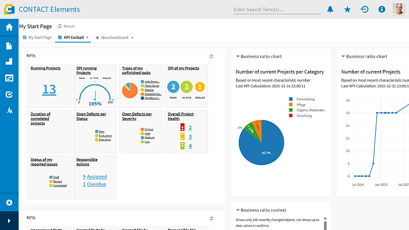
Task: Open the Tasks checkmark icon in sidebar
Action: [9, 94]
